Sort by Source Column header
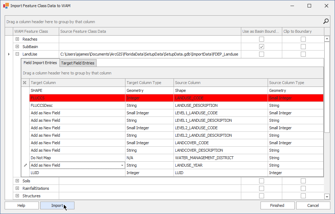The width and height of the screenshot is (335, 214). pos(221,83)
